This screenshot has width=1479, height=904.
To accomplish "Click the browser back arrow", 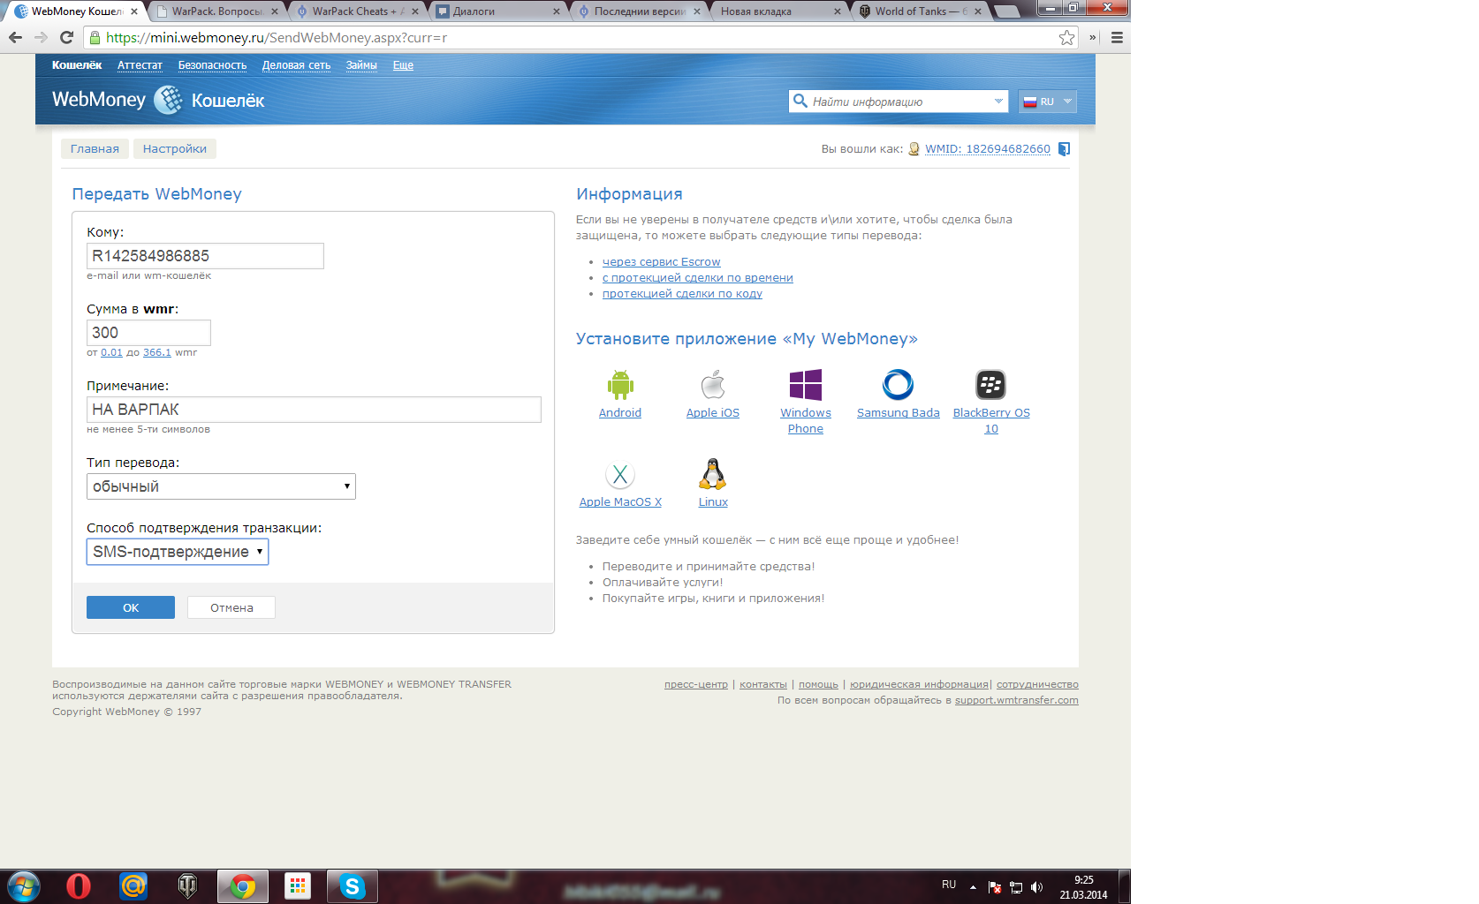I will tap(15, 37).
